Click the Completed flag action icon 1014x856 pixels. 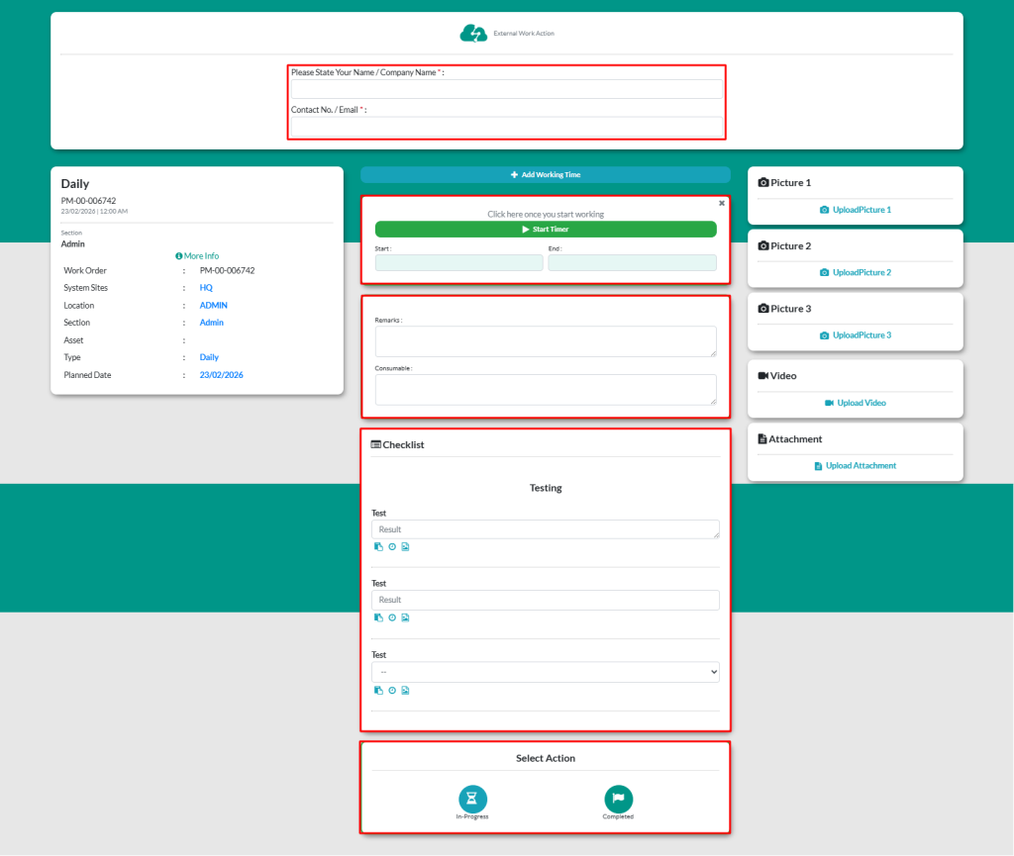tap(618, 799)
